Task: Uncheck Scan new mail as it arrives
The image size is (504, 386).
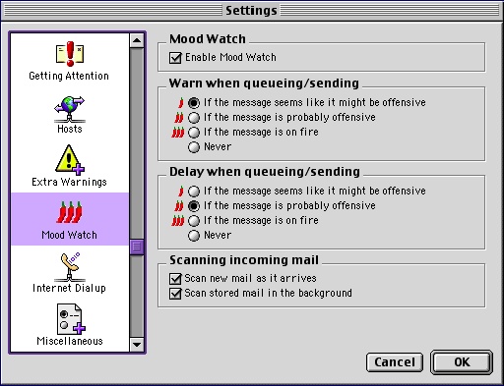Action: coord(175,279)
